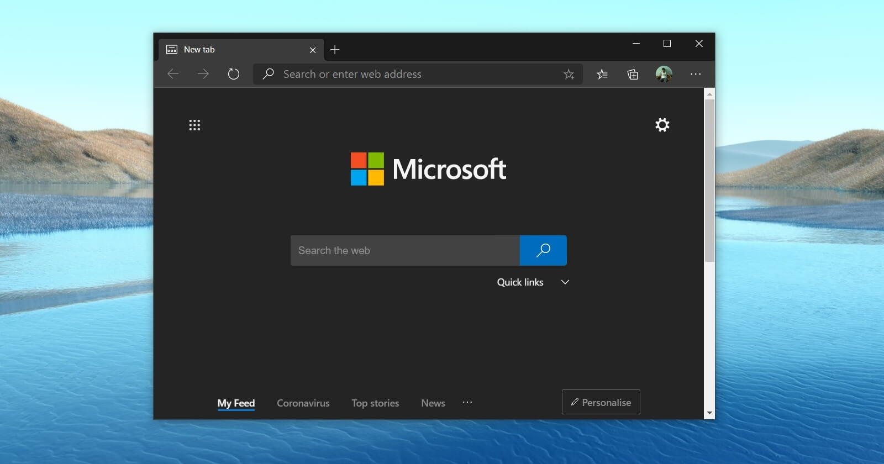The width and height of the screenshot is (884, 464).
Task: Switch to Coronavirus tab
Action: tap(303, 403)
